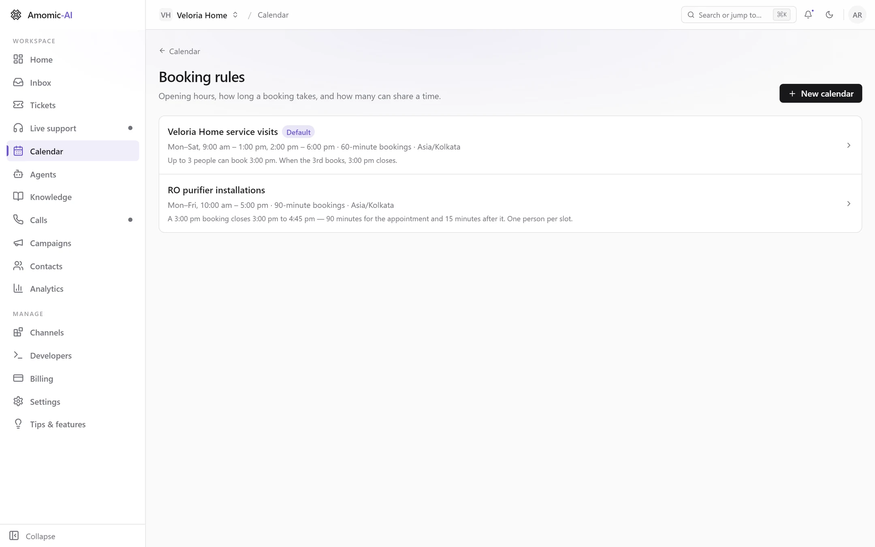875x547 pixels.
Task: Open the Tips & features lightbulb icon
Action: 18,424
